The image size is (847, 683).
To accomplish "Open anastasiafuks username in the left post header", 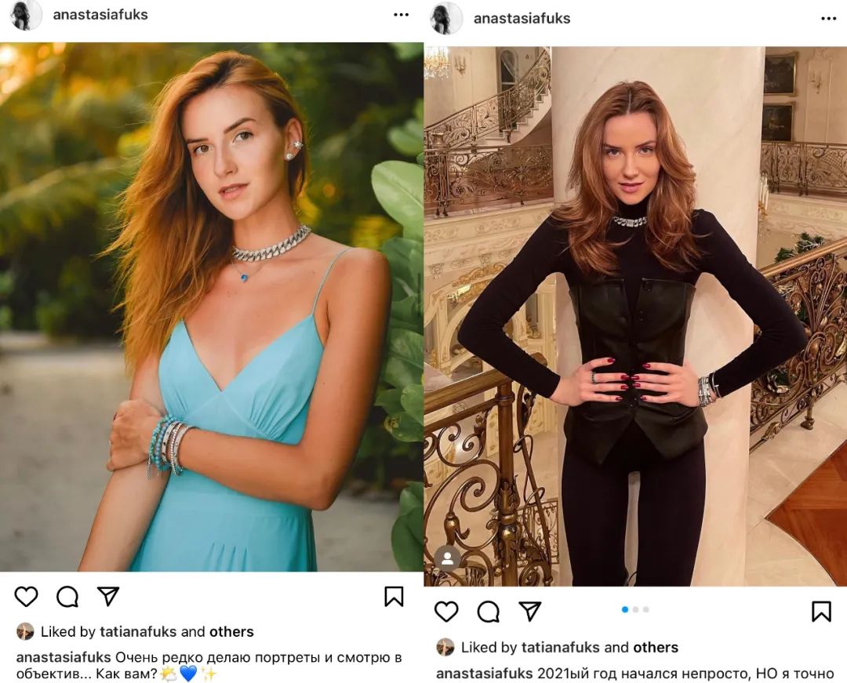I will coord(100,15).
